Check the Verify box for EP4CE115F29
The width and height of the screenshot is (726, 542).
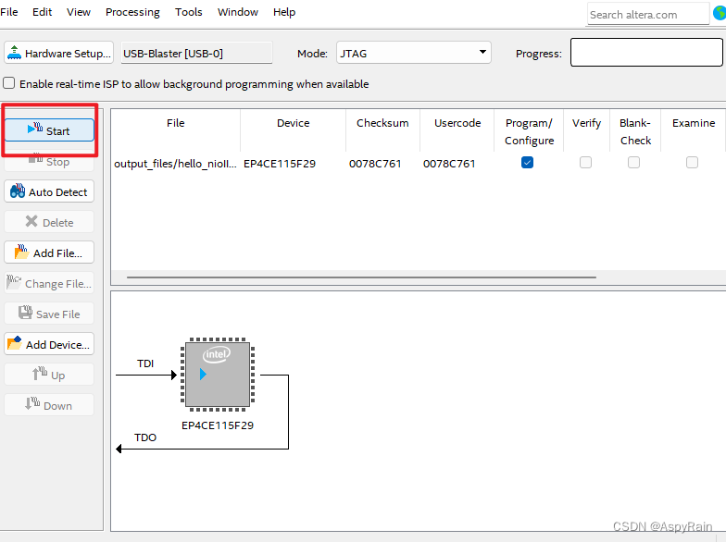(x=585, y=163)
